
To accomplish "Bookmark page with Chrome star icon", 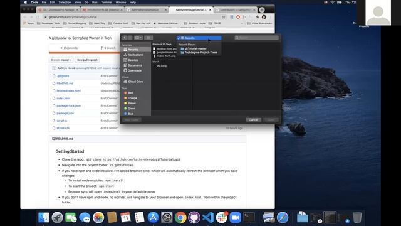I will pos(224,17).
